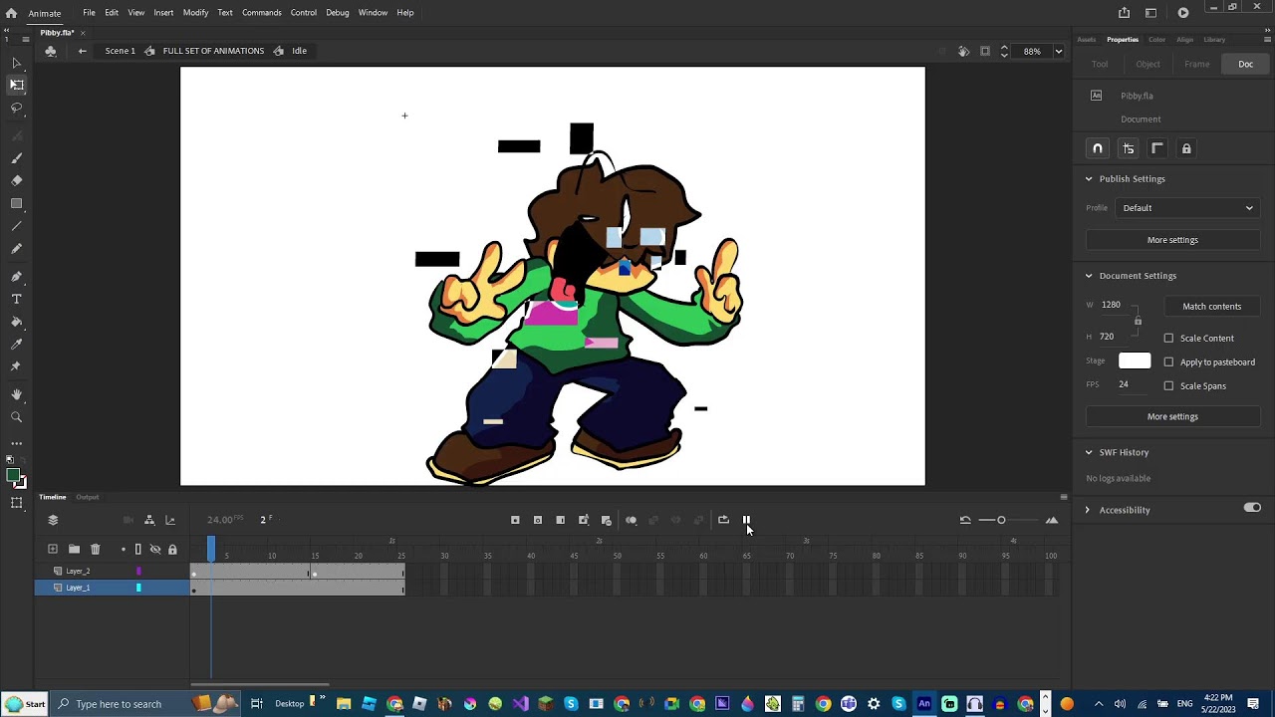Viewport: 1275px width, 717px height.
Task: Click FULL SET OF ANIMATIONS breadcrumb
Action: (213, 51)
